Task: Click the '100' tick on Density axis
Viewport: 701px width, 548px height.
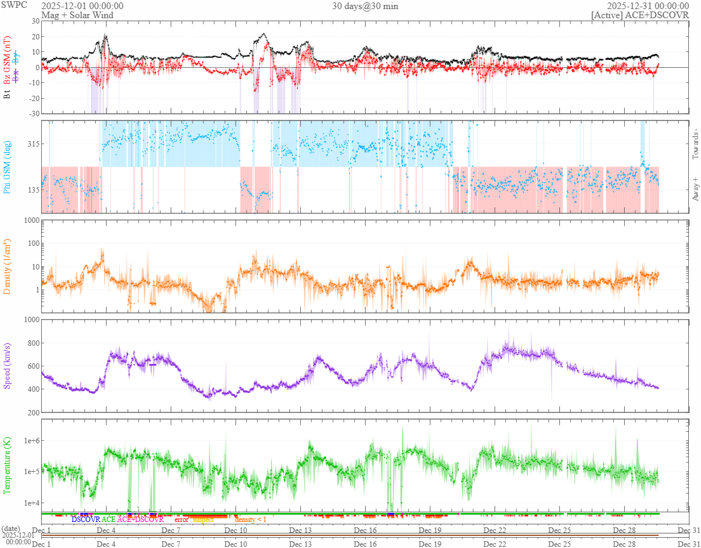Action: [x=33, y=244]
